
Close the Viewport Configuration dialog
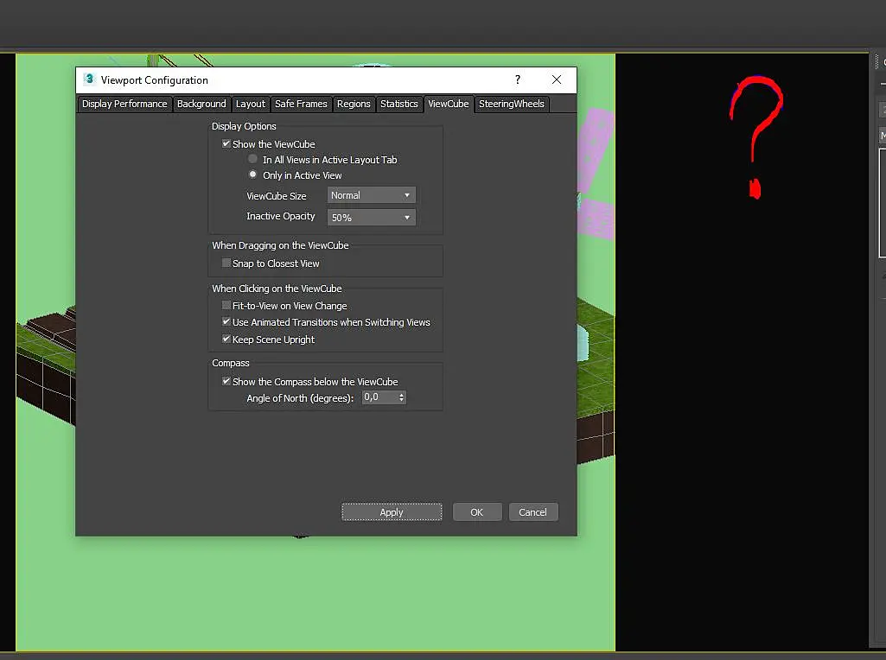(557, 79)
